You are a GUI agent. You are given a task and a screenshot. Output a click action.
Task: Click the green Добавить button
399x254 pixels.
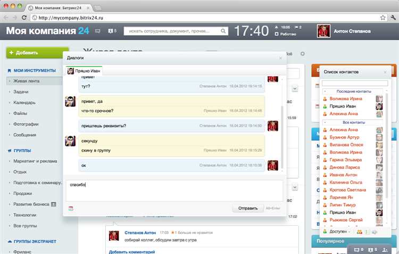pyautogui.click(x=37, y=53)
